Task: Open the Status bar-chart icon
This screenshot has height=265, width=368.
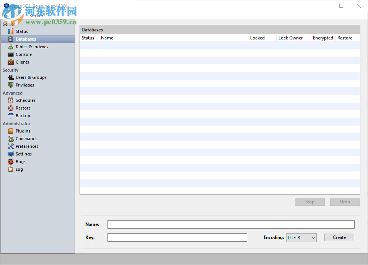Action: click(x=11, y=31)
